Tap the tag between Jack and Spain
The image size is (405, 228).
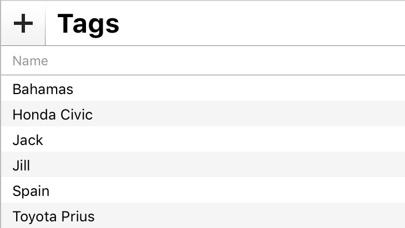coord(22,165)
